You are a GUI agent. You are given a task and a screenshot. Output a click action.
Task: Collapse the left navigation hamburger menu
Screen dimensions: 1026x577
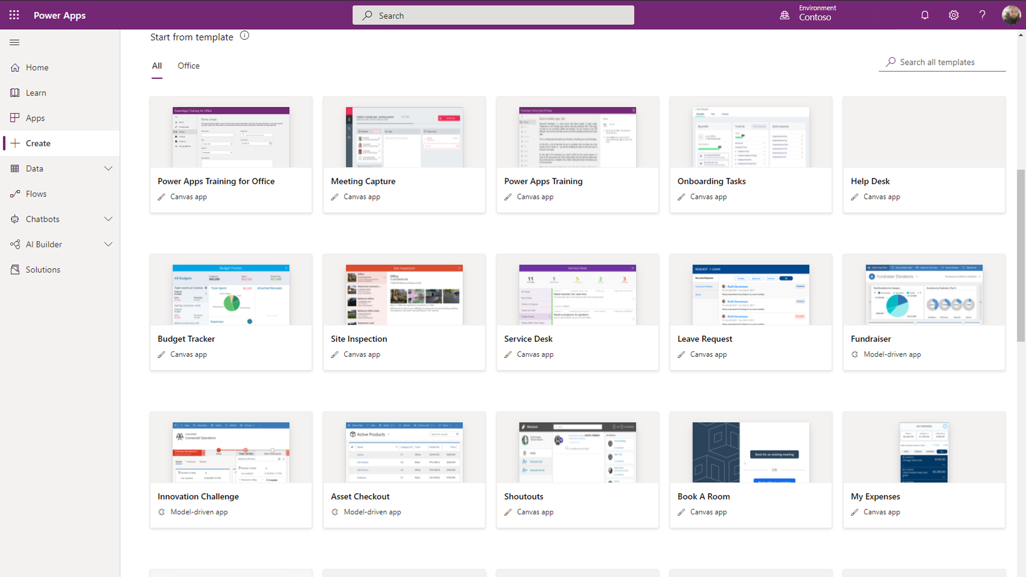14,42
